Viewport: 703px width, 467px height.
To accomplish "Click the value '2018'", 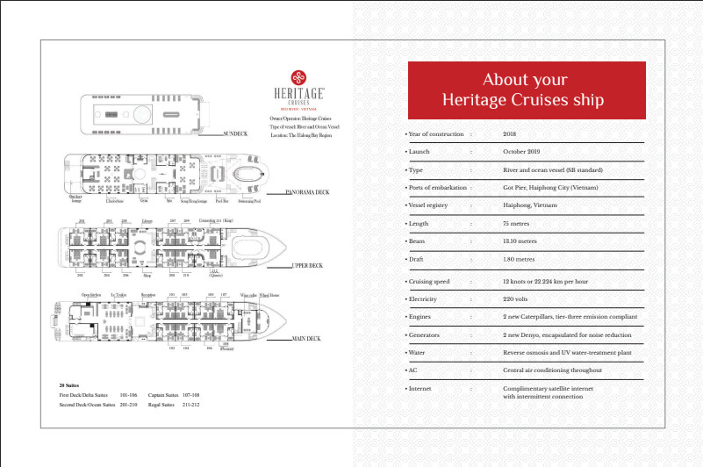I will (x=509, y=134).
